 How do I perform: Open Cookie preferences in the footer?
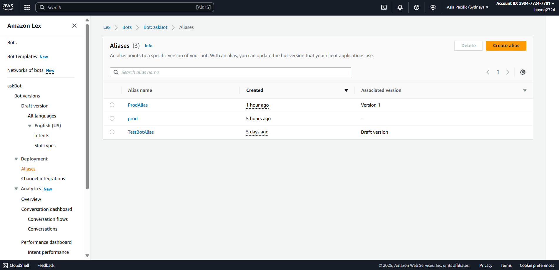point(537,265)
